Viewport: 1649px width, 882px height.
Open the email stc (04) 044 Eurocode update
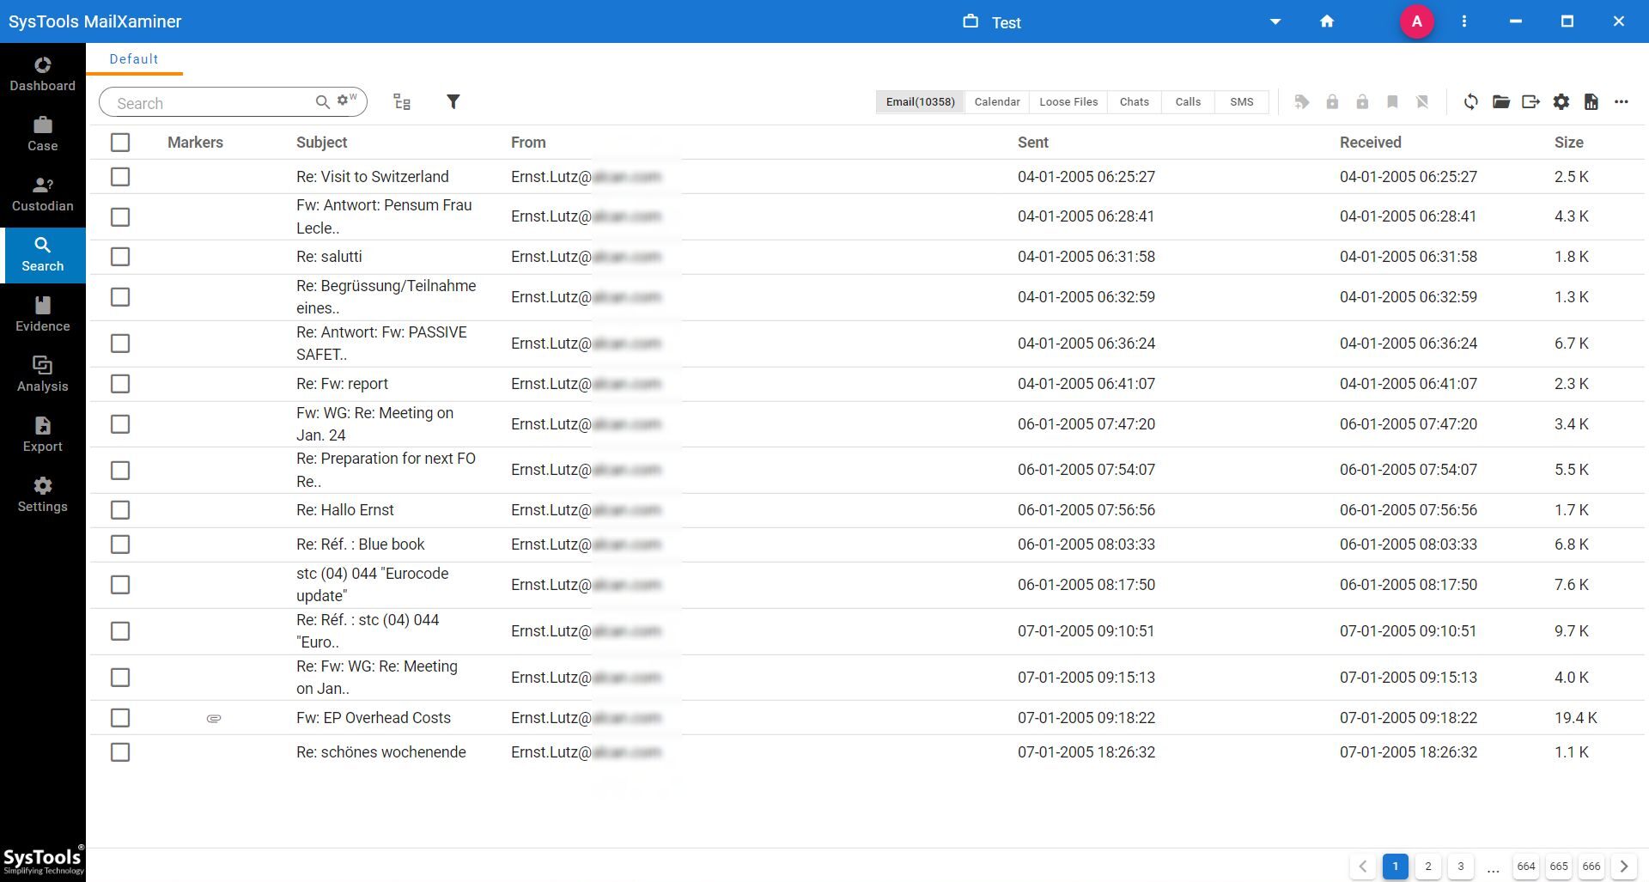(x=372, y=585)
